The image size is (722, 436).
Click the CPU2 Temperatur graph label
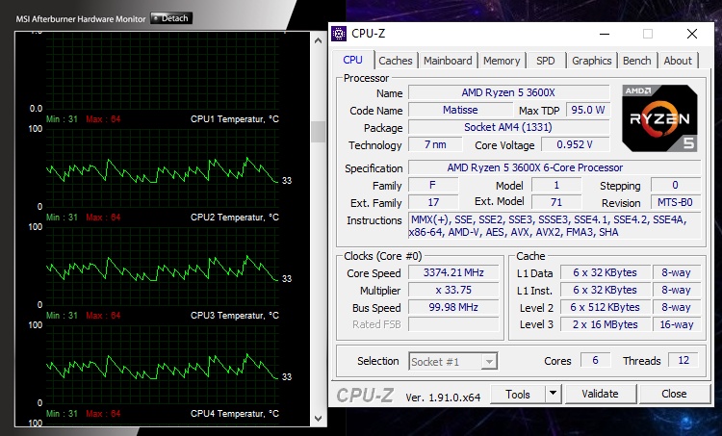tap(234, 218)
